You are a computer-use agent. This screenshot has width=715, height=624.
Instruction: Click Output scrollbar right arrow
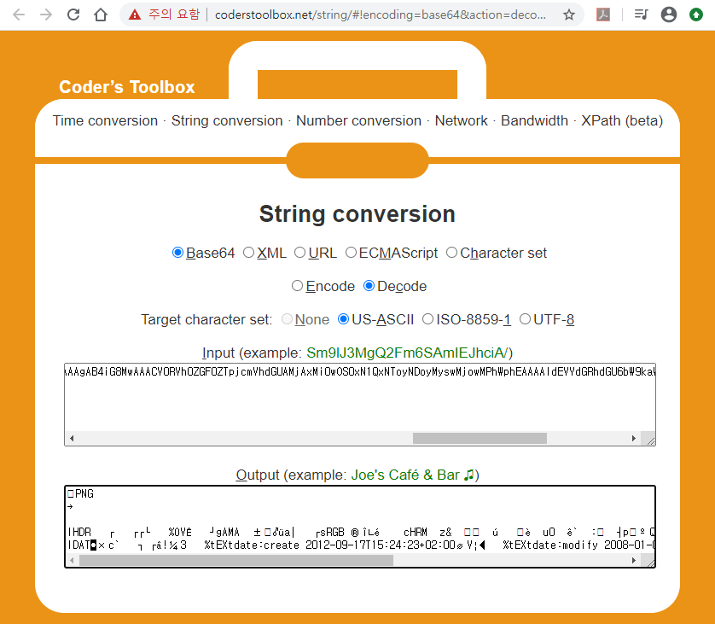[x=634, y=560]
